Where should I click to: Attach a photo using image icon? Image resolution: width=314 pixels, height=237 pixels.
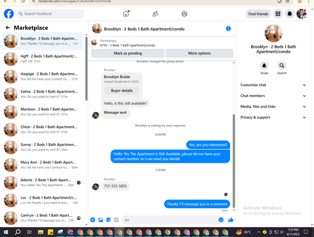pos(100,220)
